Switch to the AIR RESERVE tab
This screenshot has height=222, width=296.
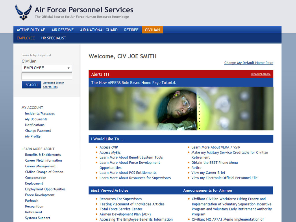point(62,30)
